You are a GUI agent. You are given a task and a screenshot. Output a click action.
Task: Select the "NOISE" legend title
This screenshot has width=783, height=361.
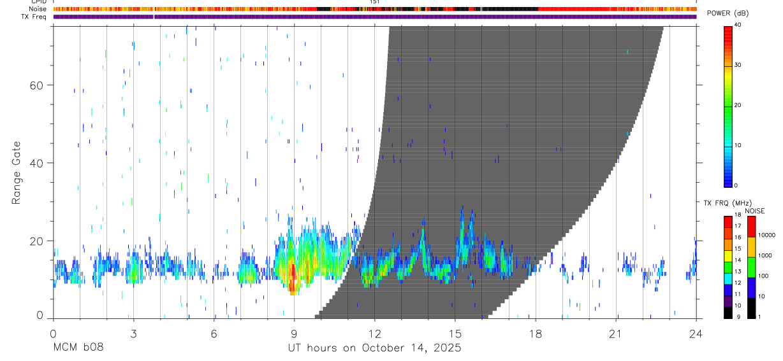click(x=755, y=211)
